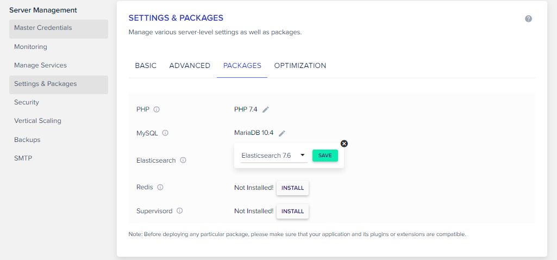557x260 pixels.
Task: Click the info icon next to Redis
Action: (160, 187)
